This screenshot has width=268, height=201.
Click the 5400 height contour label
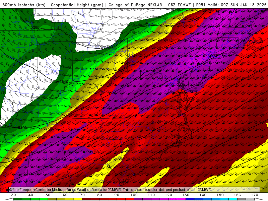point(22,128)
